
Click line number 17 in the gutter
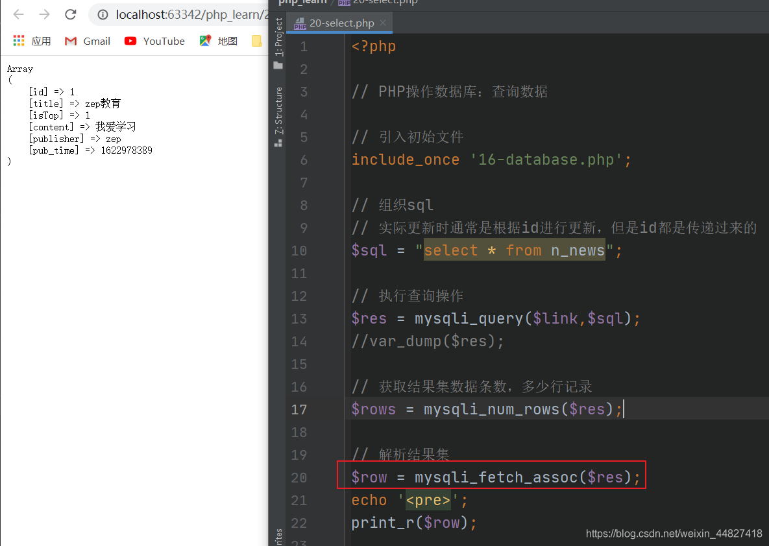(299, 409)
